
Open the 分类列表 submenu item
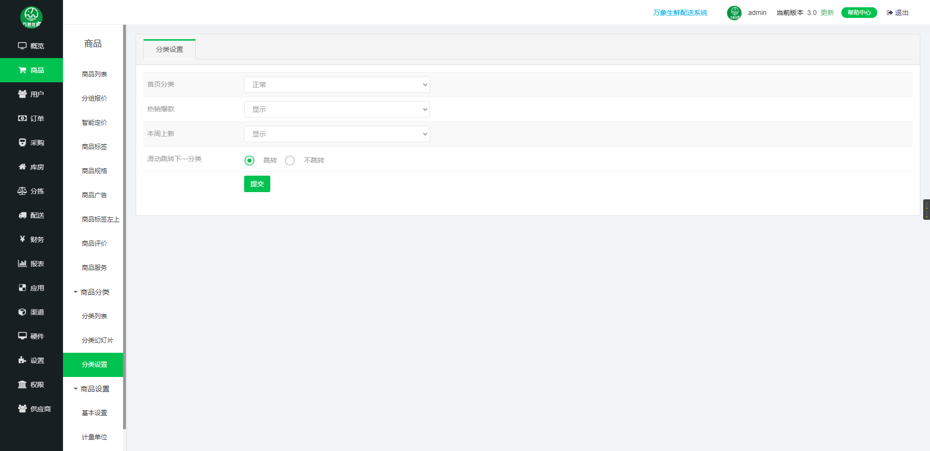94,316
